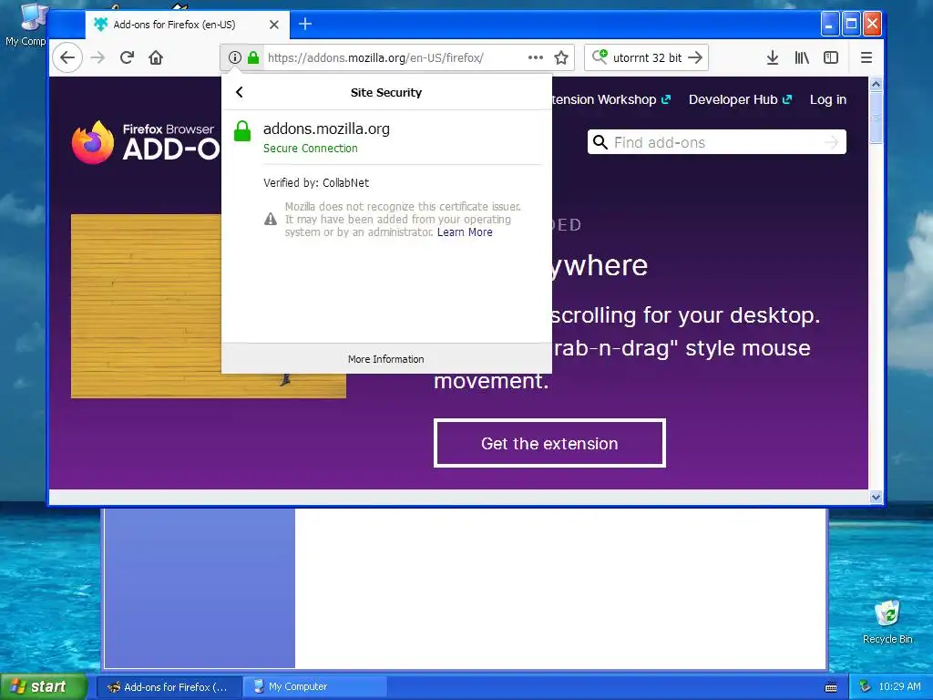Open the Developer Hub link

coord(740,99)
